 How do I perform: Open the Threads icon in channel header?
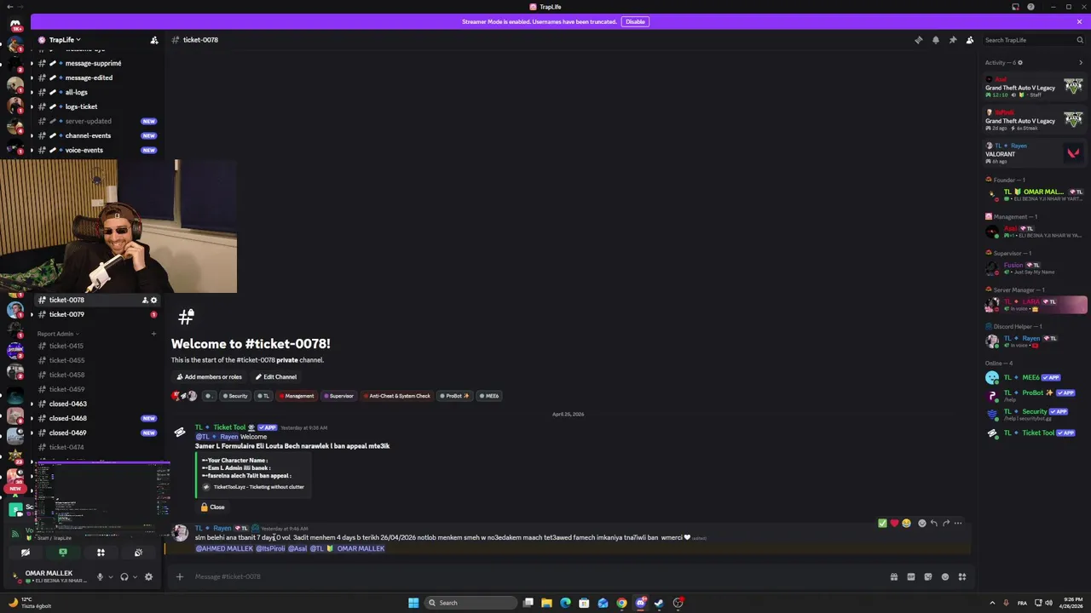pos(918,40)
